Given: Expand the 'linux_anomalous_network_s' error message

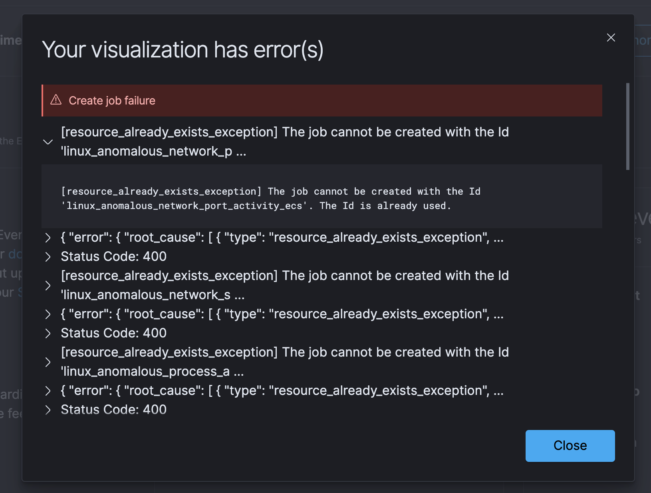Looking at the screenshot, I should (x=48, y=286).
